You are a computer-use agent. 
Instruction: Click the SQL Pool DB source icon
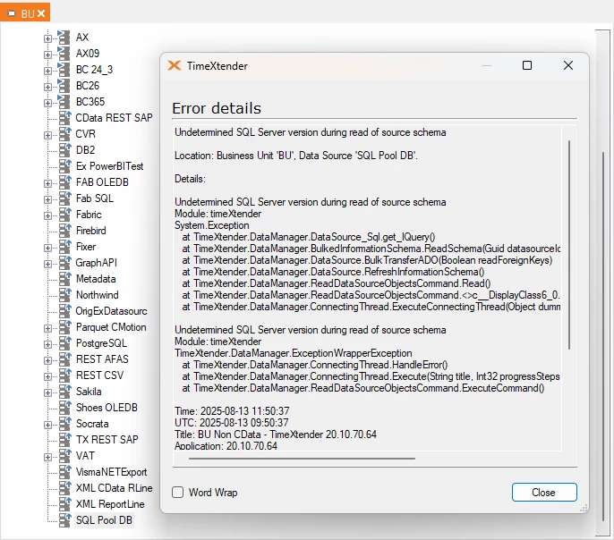click(x=65, y=520)
